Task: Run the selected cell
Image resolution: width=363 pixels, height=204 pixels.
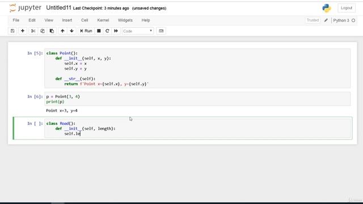Action: [x=86, y=31]
